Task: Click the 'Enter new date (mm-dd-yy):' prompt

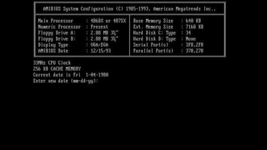Action: coord(66,81)
